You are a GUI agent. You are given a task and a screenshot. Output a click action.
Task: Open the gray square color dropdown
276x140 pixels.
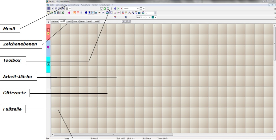[70, 9]
